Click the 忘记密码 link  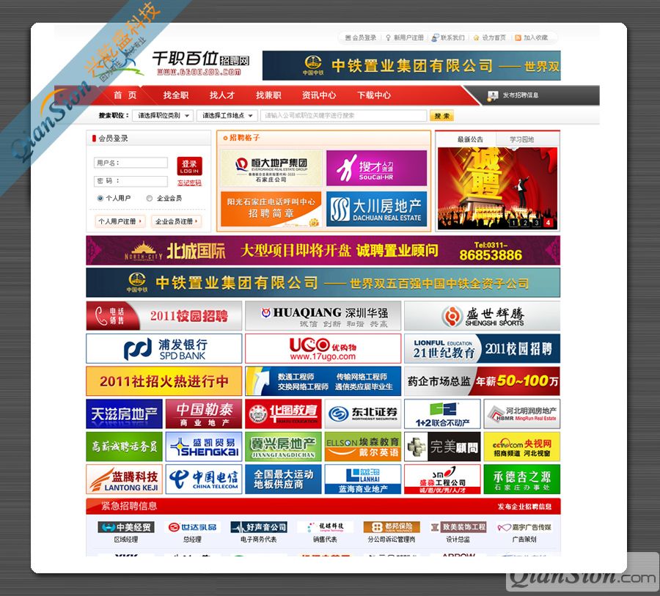click(189, 183)
